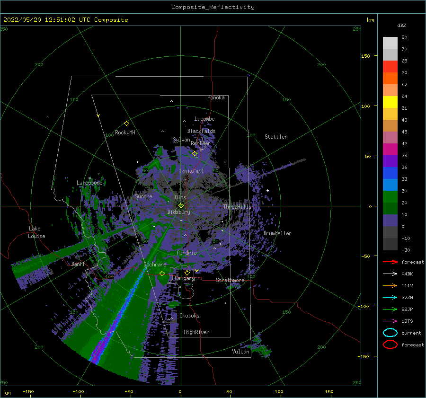The image size is (426, 398).
Task: Click the Cochrane town label
Action: (x=155, y=265)
